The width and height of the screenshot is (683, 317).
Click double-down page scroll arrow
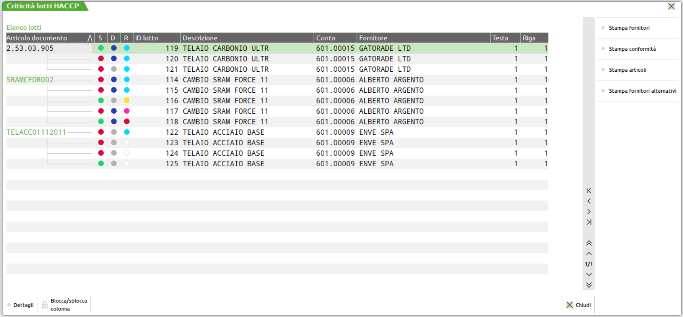point(589,285)
